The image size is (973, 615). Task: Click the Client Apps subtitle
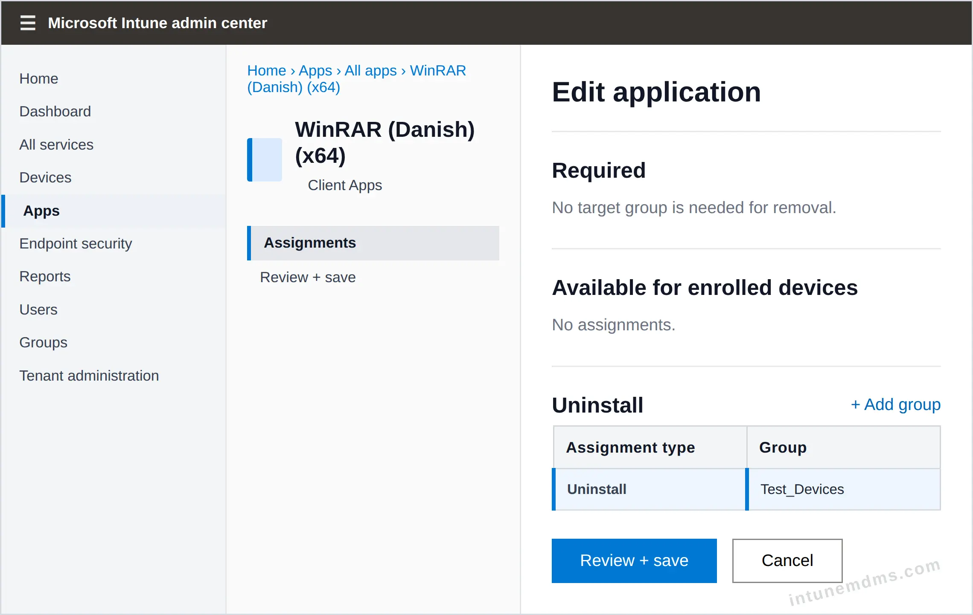coord(345,185)
